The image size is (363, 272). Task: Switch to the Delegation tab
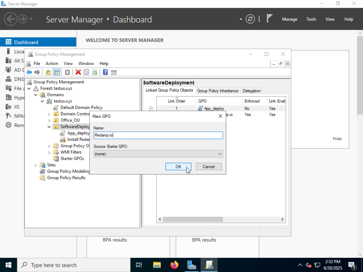coord(252,91)
